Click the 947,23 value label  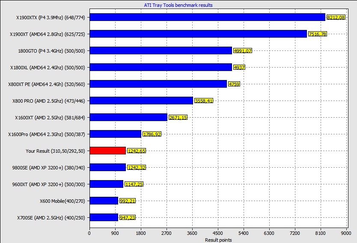128,218
